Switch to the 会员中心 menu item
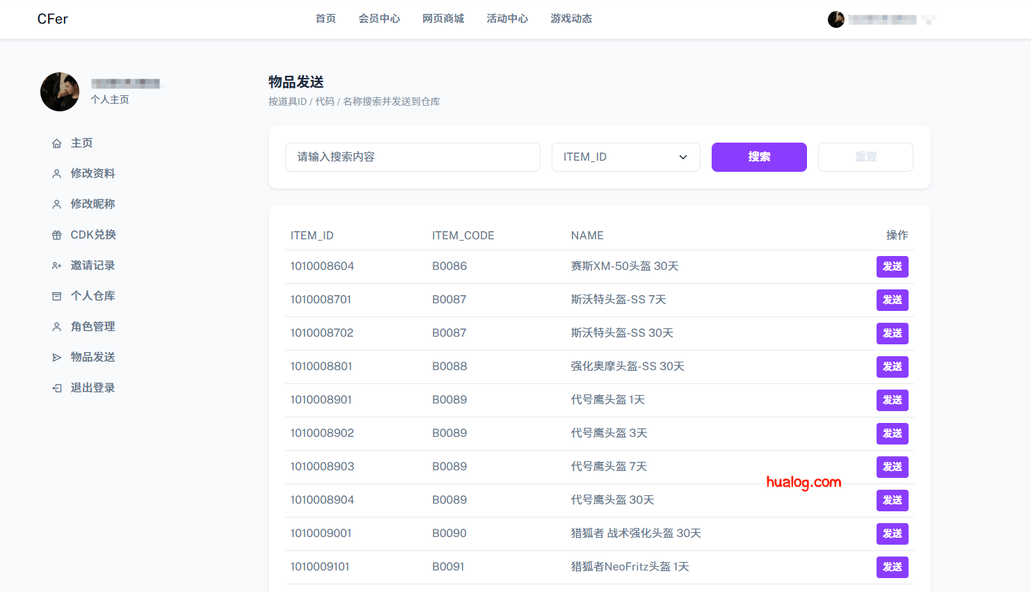Viewport: 1031px width, 592px height. click(x=379, y=19)
